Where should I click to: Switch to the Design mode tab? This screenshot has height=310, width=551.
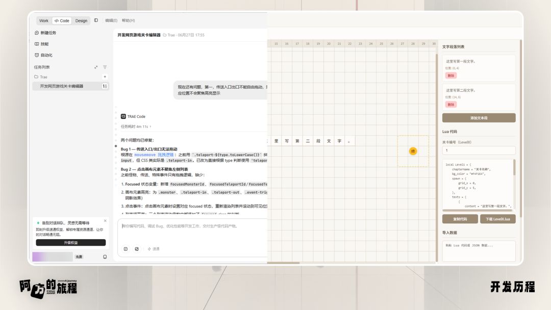tap(81, 21)
